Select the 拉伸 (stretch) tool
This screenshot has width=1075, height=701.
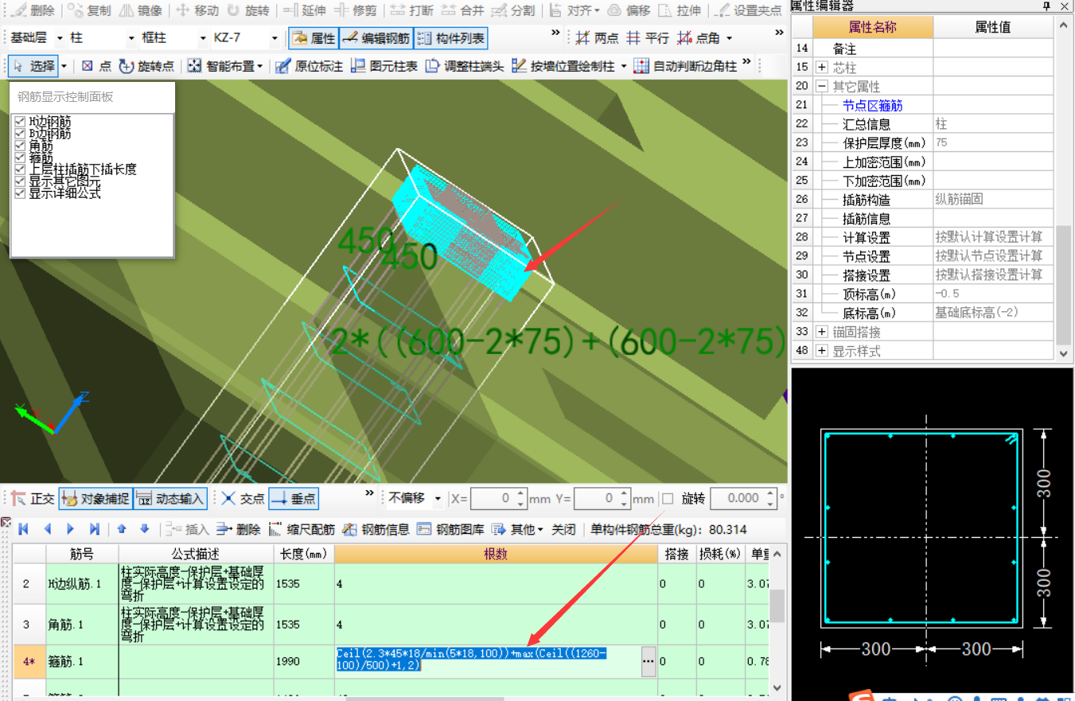680,10
